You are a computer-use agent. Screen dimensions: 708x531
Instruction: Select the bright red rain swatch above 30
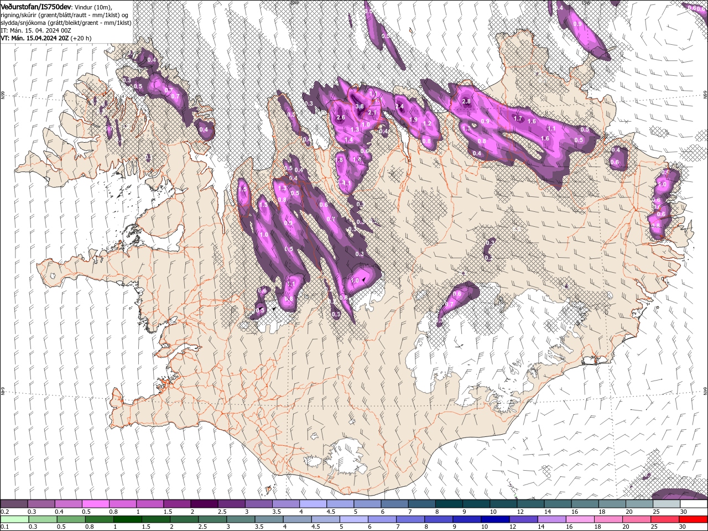coord(694,519)
